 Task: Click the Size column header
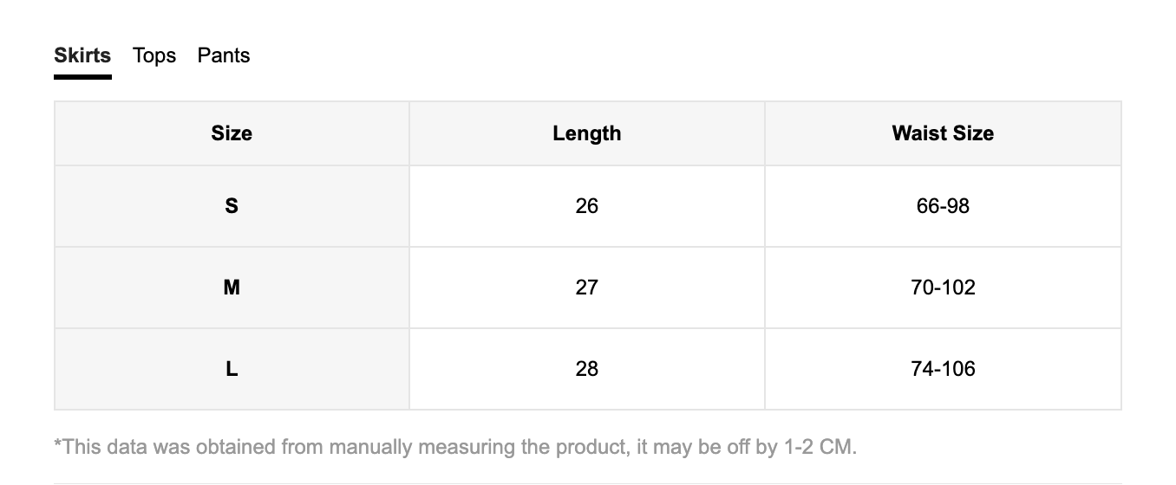point(232,133)
